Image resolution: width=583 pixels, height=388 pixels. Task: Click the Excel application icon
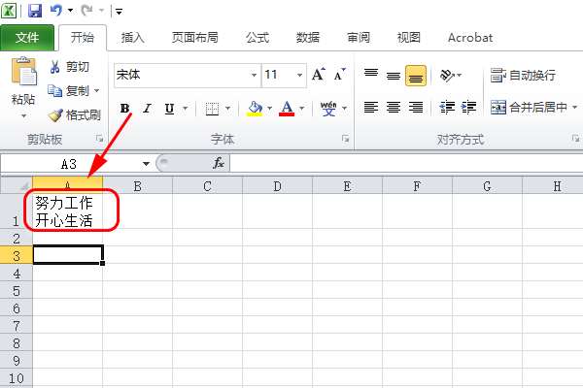pyautogui.click(x=9, y=11)
